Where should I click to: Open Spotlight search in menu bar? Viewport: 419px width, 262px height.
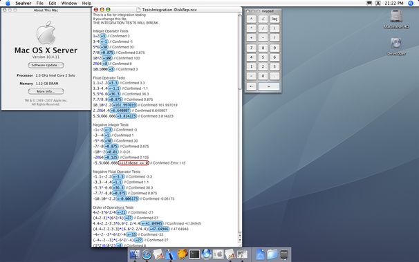coord(411,3)
